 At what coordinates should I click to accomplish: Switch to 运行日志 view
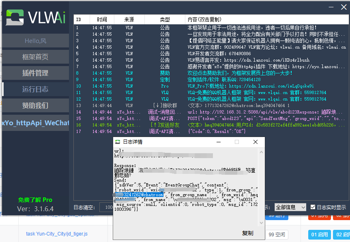click(x=36, y=89)
